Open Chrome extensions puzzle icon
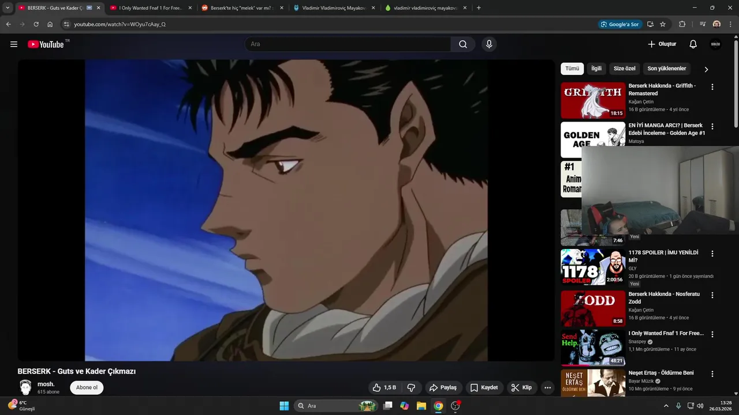The height and width of the screenshot is (415, 739). tap(682, 24)
